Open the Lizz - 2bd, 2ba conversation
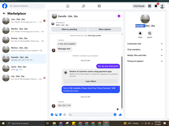 (x=24, y=78)
